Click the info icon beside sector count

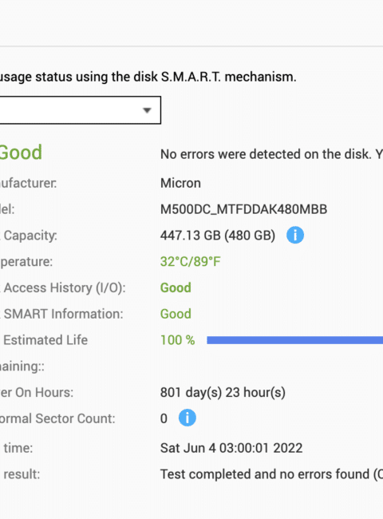point(188,418)
